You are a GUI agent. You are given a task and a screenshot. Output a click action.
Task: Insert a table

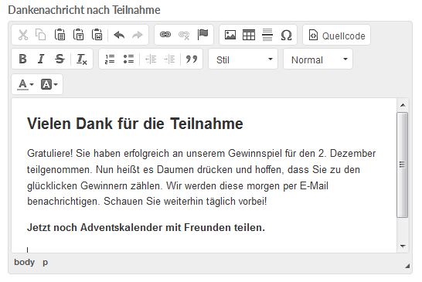coord(249,35)
